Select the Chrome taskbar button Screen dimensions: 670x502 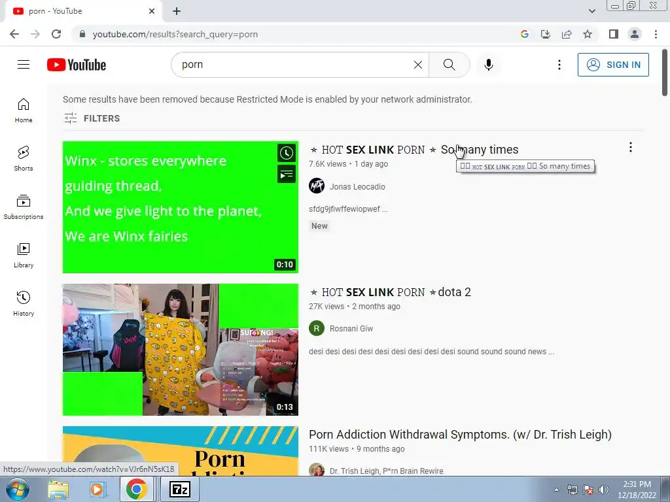(136, 490)
